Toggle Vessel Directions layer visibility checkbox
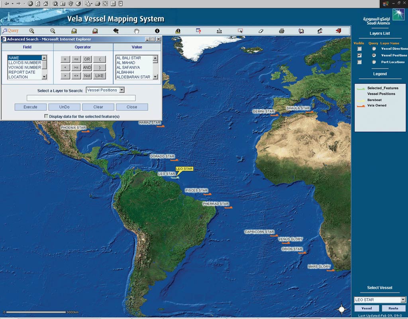 point(359,49)
